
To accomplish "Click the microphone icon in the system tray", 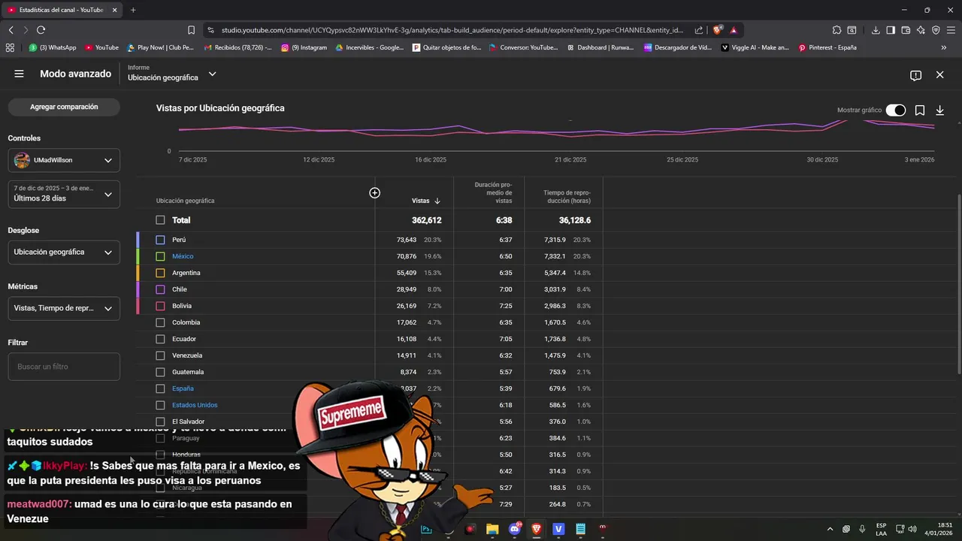I will point(862,529).
